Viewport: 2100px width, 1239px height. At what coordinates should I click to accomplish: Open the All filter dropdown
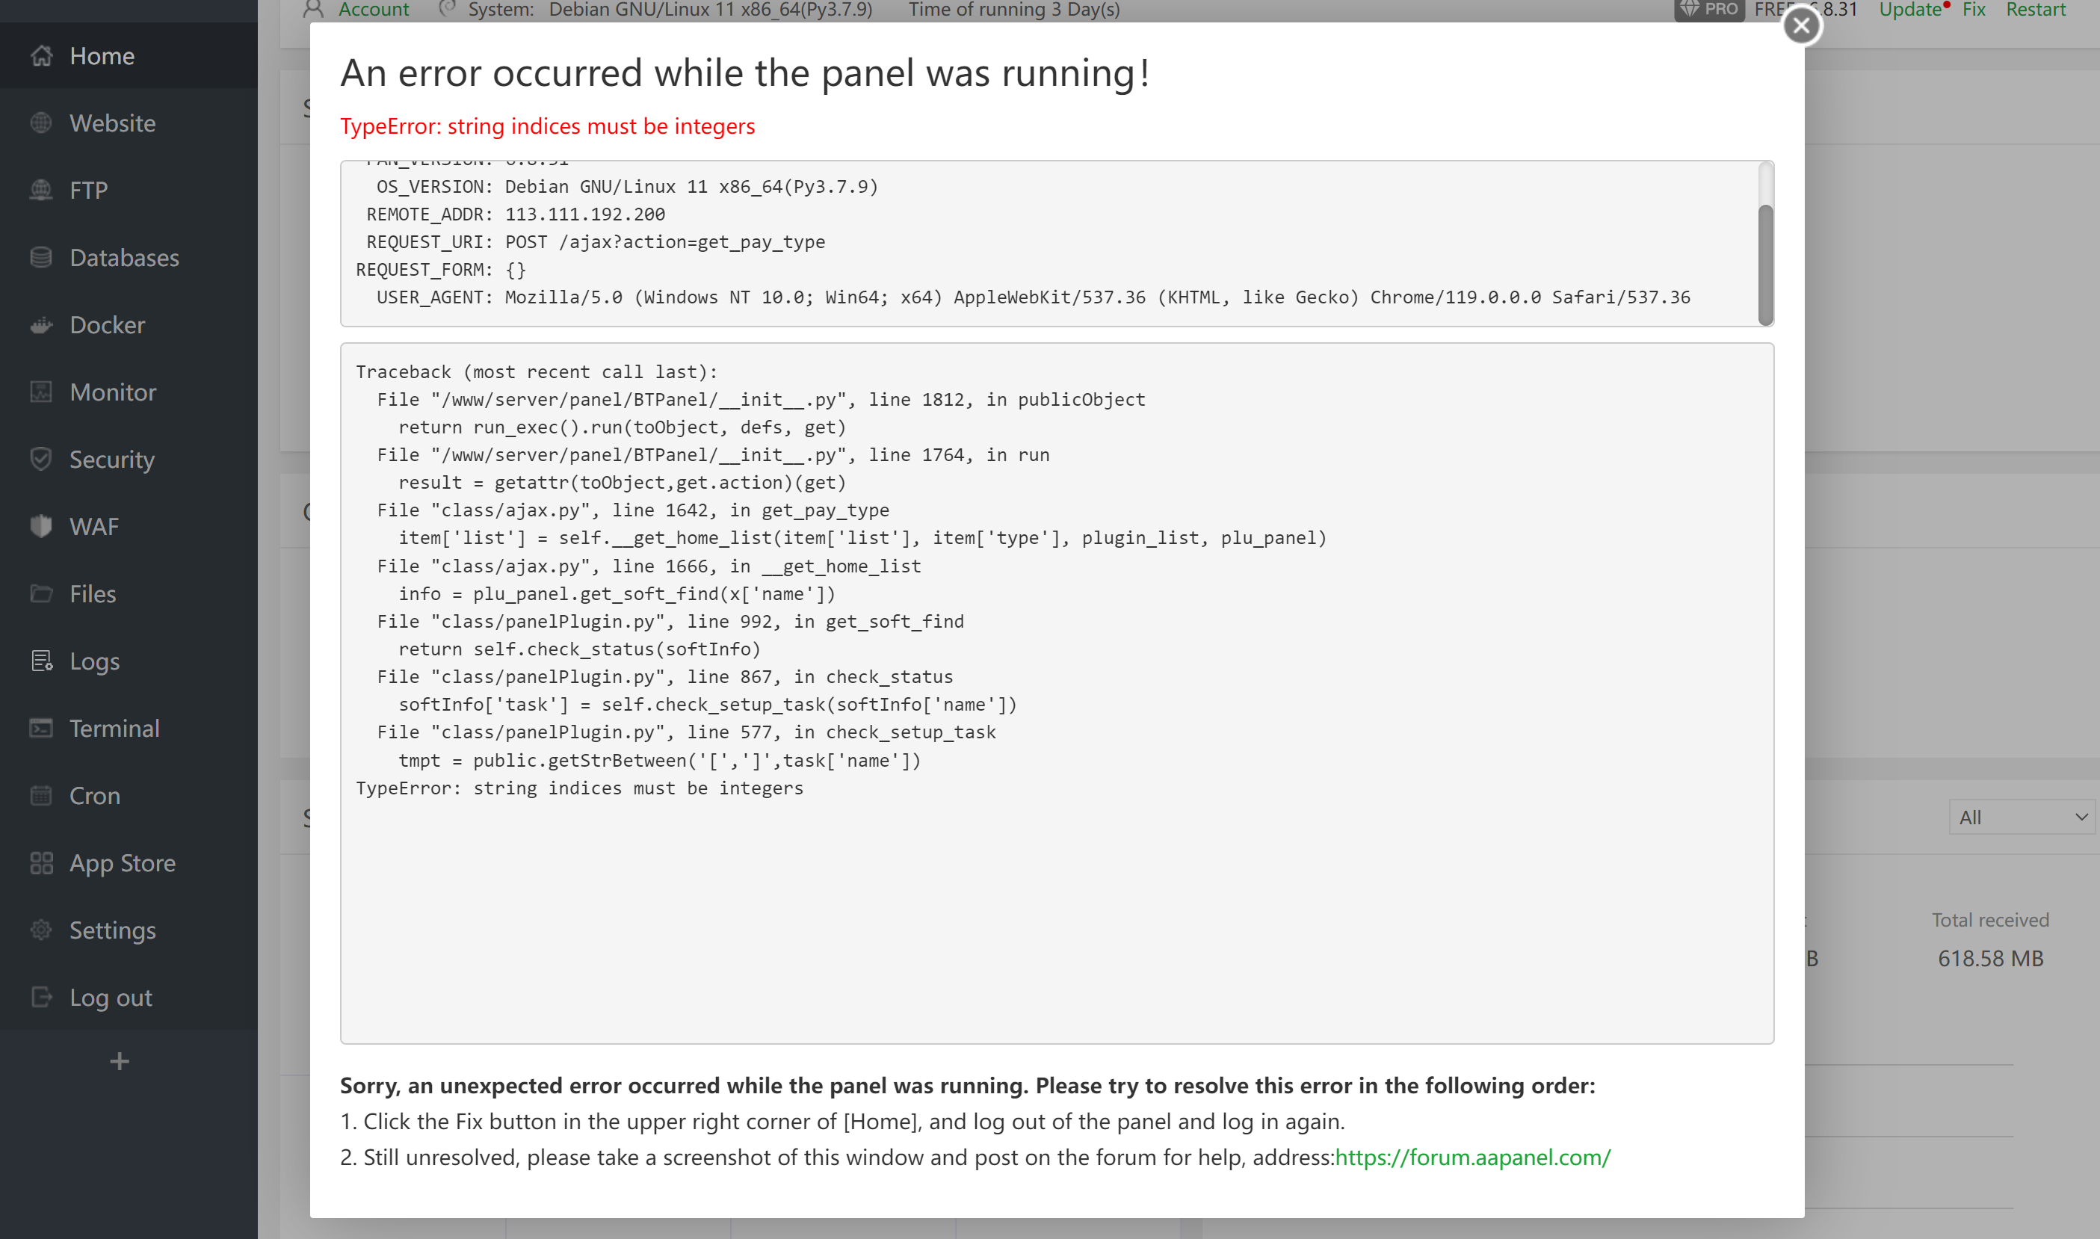click(x=2022, y=817)
